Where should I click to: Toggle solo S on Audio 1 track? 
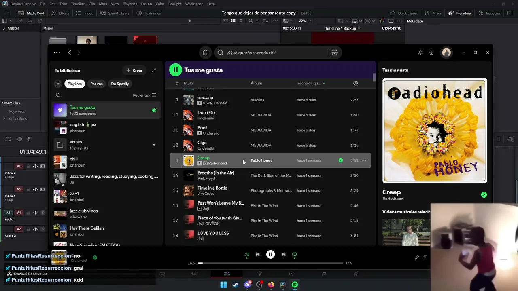[x=42, y=213]
